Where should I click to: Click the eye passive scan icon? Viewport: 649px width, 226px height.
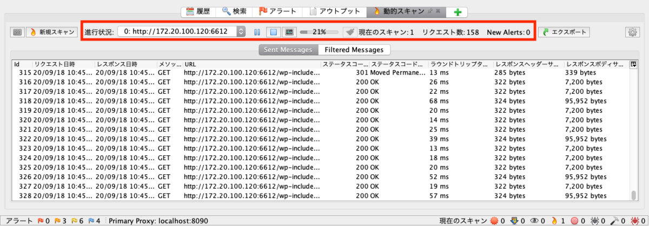(535, 221)
